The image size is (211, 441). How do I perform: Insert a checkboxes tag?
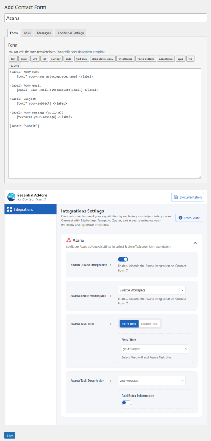pyautogui.click(x=125, y=59)
